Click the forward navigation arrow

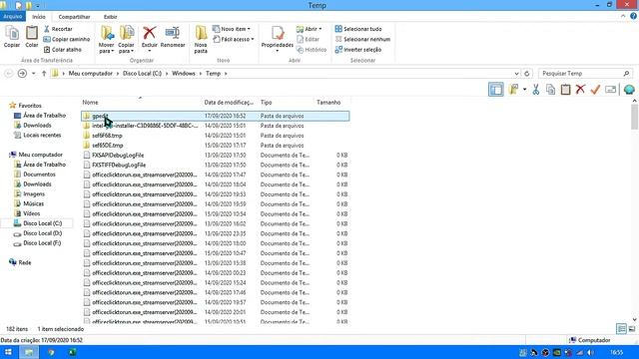click(22, 73)
